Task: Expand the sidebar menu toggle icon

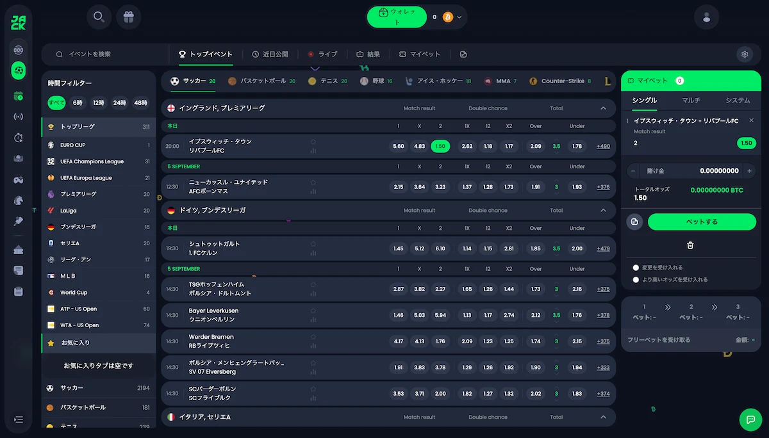Action: point(19,419)
